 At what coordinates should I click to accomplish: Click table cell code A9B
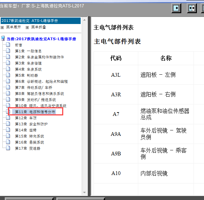tap(116, 154)
